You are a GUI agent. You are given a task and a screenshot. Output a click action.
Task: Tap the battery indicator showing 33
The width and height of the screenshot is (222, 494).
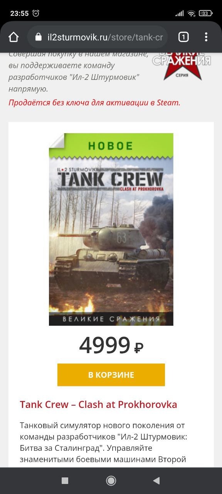point(206,13)
